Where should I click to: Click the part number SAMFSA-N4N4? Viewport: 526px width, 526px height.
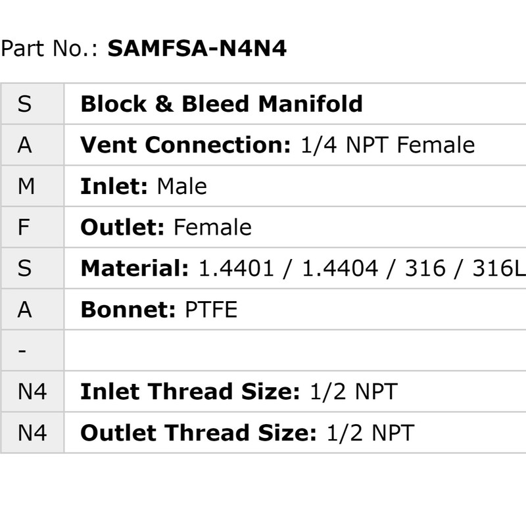tap(197, 48)
